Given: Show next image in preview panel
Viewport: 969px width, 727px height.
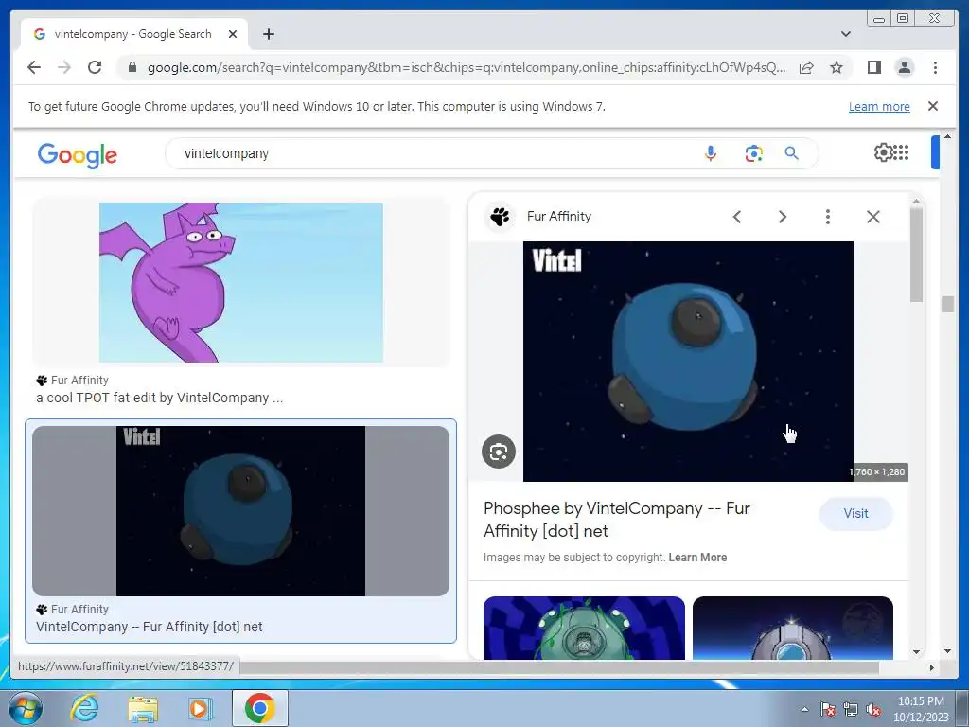Looking at the screenshot, I should tap(783, 217).
